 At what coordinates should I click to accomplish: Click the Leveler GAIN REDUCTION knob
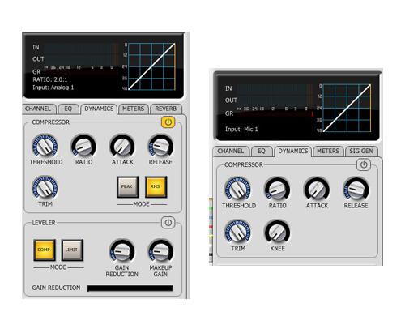(x=122, y=251)
